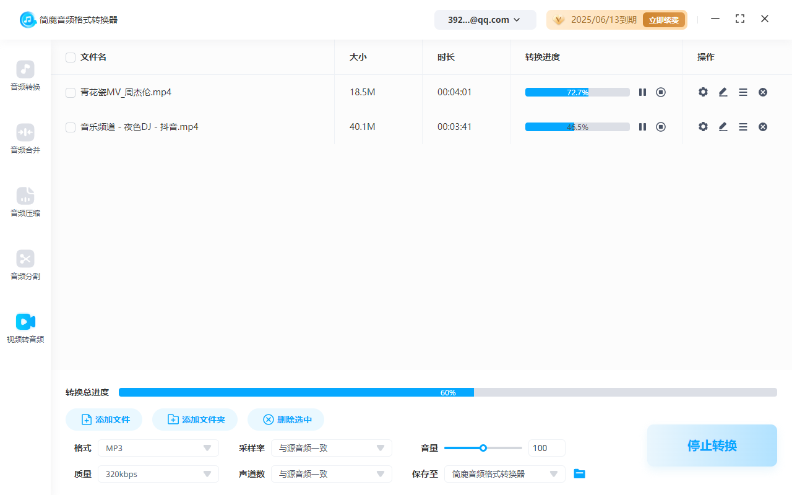This screenshot has width=792, height=495.
Task: Click the 音量 volume slider handle
Action: click(483, 448)
